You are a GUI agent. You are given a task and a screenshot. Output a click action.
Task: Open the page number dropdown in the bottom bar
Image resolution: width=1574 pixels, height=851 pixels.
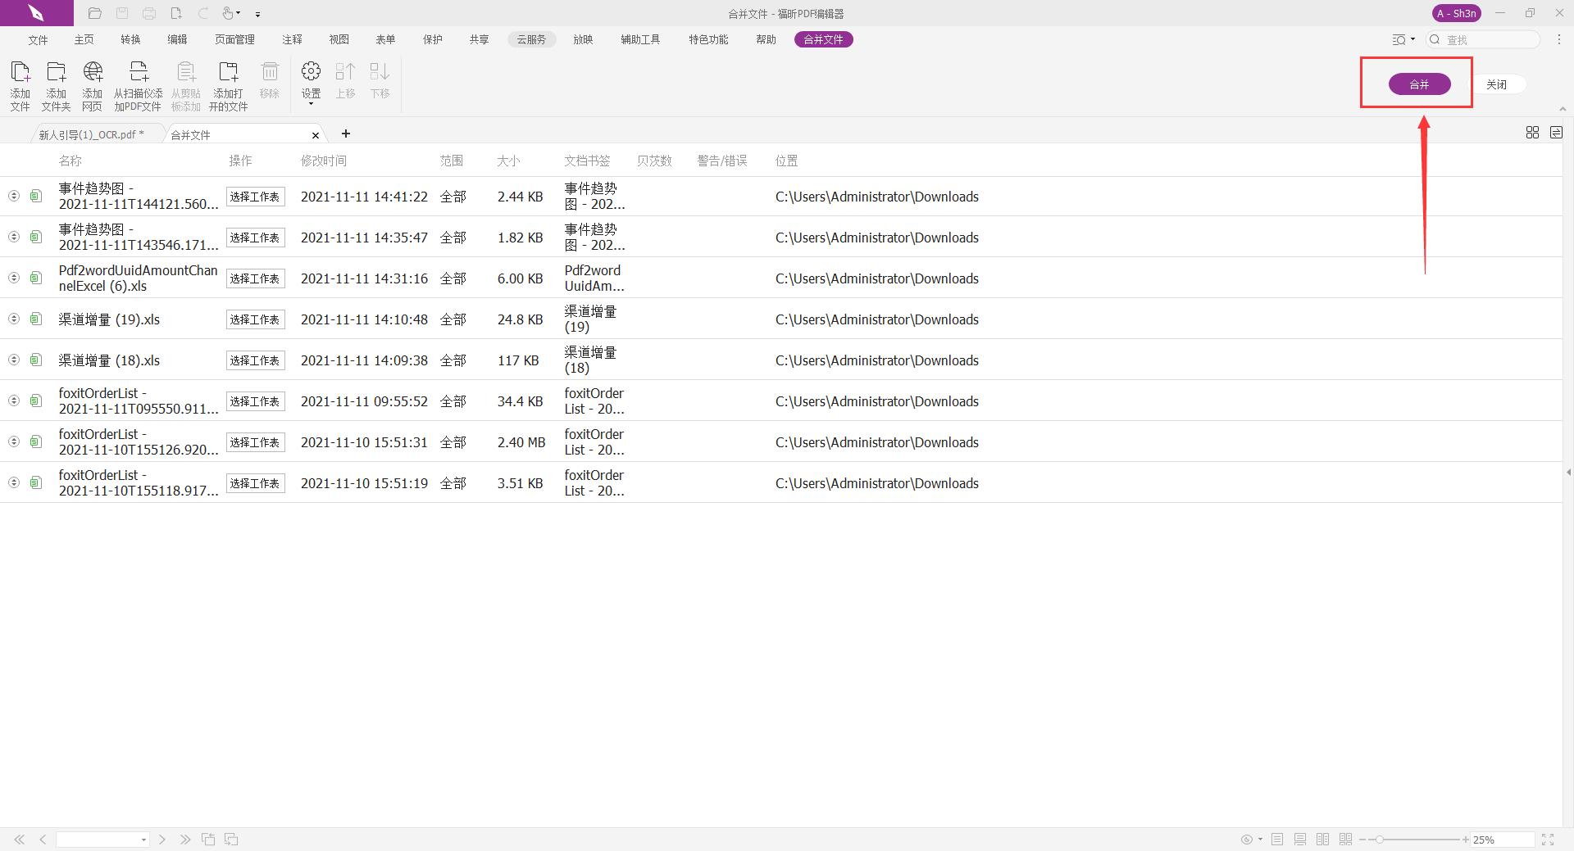(x=143, y=840)
